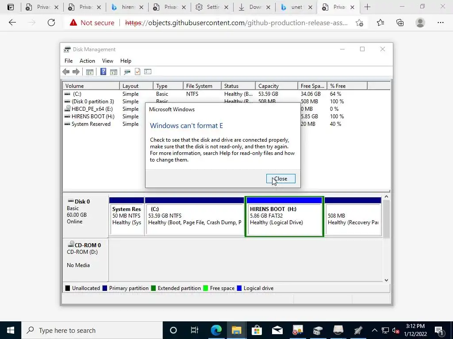
Task: Open Microsoft Store from taskbar
Action: [x=257, y=330]
